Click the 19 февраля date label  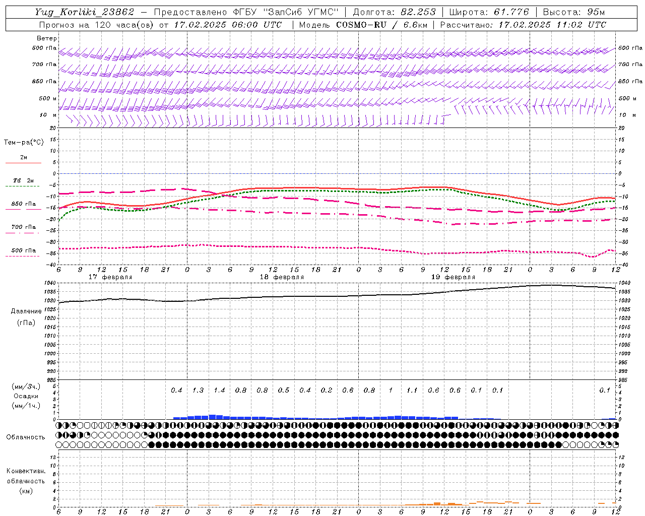453,277
